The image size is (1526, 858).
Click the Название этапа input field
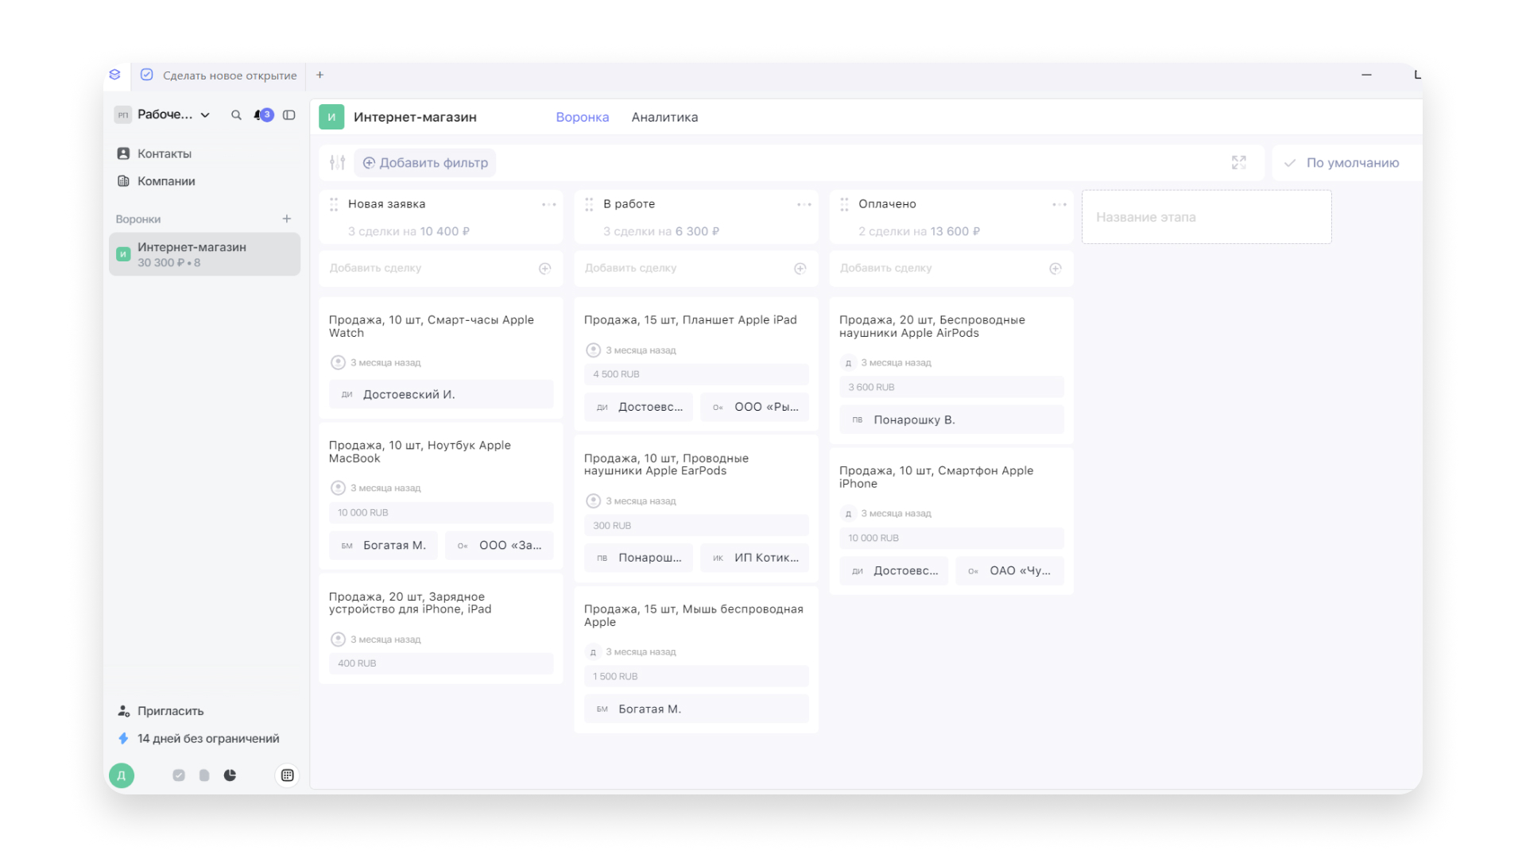pos(1206,217)
